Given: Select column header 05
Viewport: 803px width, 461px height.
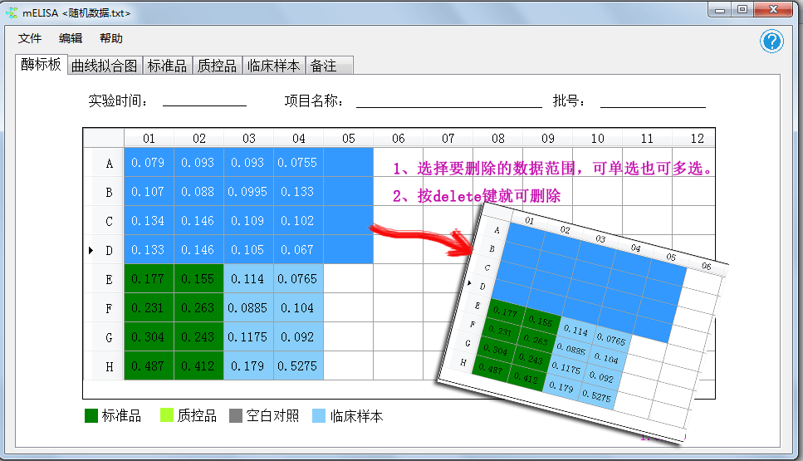Looking at the screenshot, I should click(348, 138).
